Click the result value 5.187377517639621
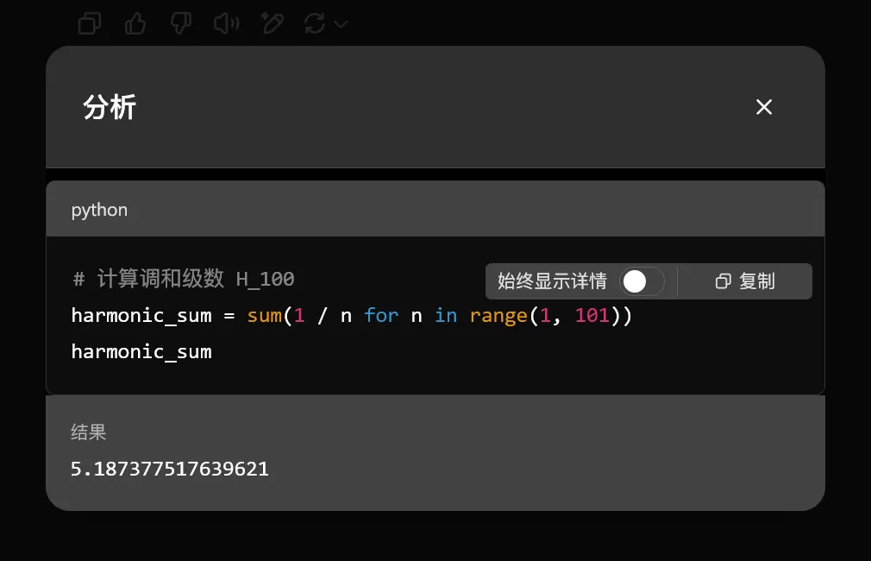 pyautogui.click(x=170, y=469)
